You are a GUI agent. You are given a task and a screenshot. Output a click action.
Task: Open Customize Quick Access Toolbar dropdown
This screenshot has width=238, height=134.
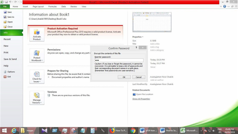[21, 2]
